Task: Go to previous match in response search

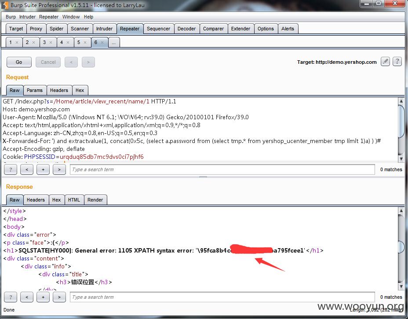Action: click(27, 297)
